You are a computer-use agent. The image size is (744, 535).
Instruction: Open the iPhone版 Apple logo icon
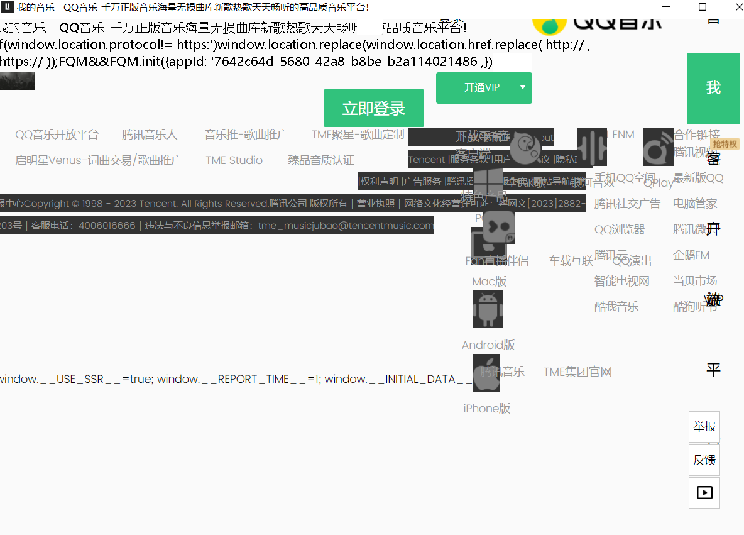tap(487, 373)
